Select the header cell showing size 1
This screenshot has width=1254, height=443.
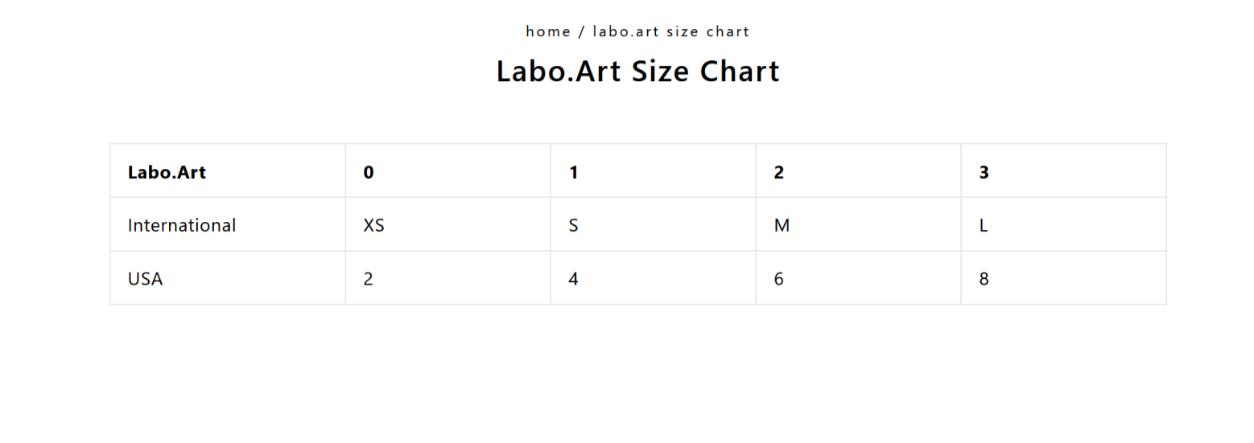(x=573, y=172)
